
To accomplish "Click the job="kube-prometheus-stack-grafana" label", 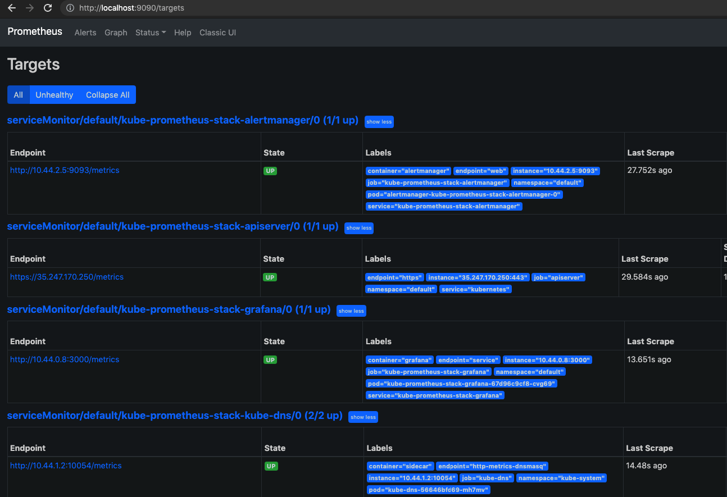I will coord(429,372).
